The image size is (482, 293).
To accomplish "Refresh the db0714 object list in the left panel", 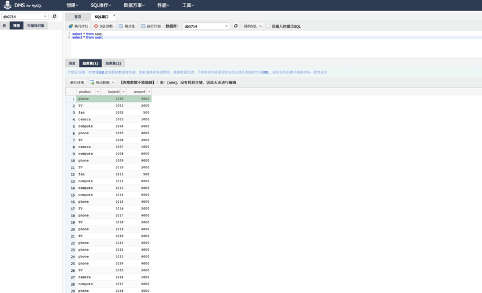I will click(x=55, y=16).
